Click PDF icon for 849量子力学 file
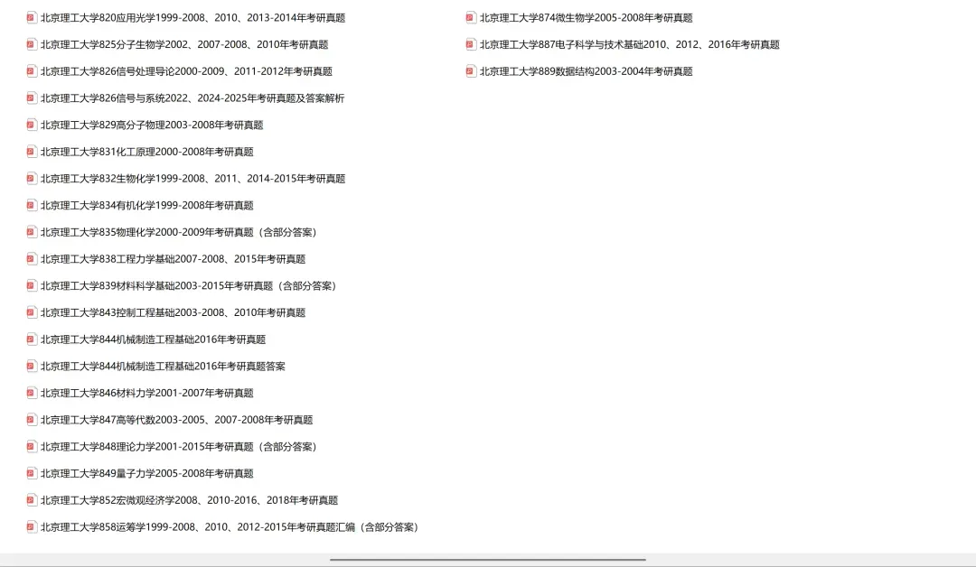976x567 pixels. (x=31, y=472)
